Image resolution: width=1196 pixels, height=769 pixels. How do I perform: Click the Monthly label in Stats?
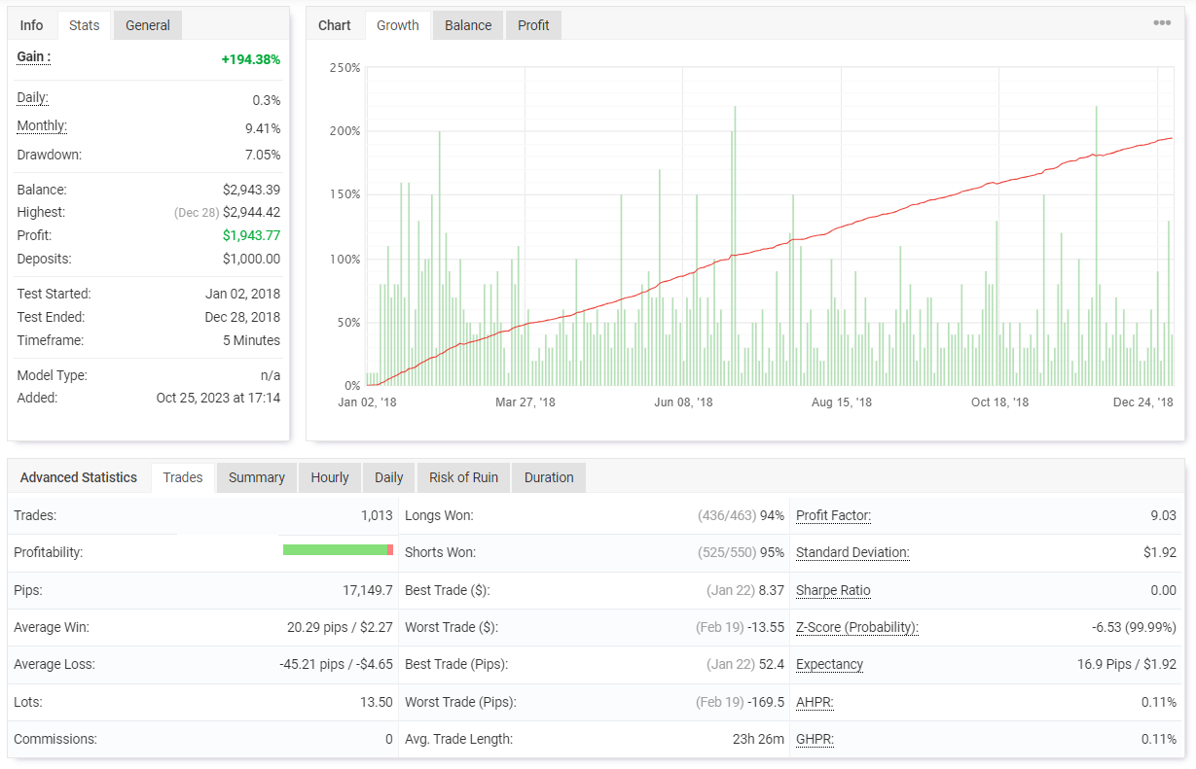point(42,126)
